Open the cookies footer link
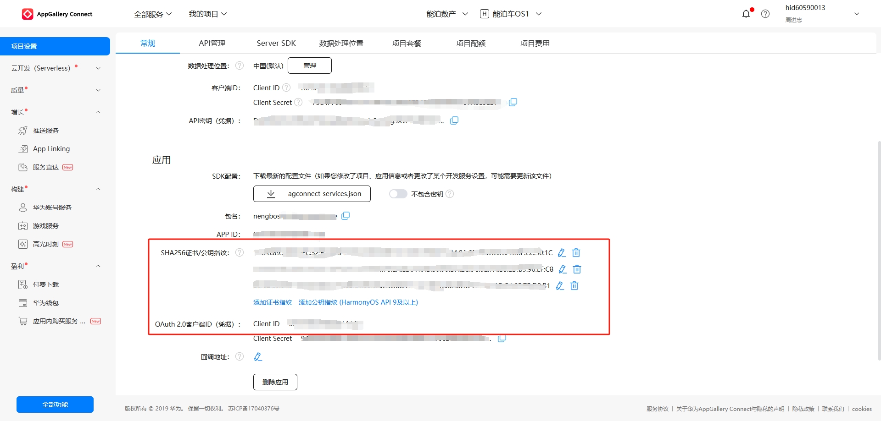Screen dimensions: 881x421 click(862, 409)
